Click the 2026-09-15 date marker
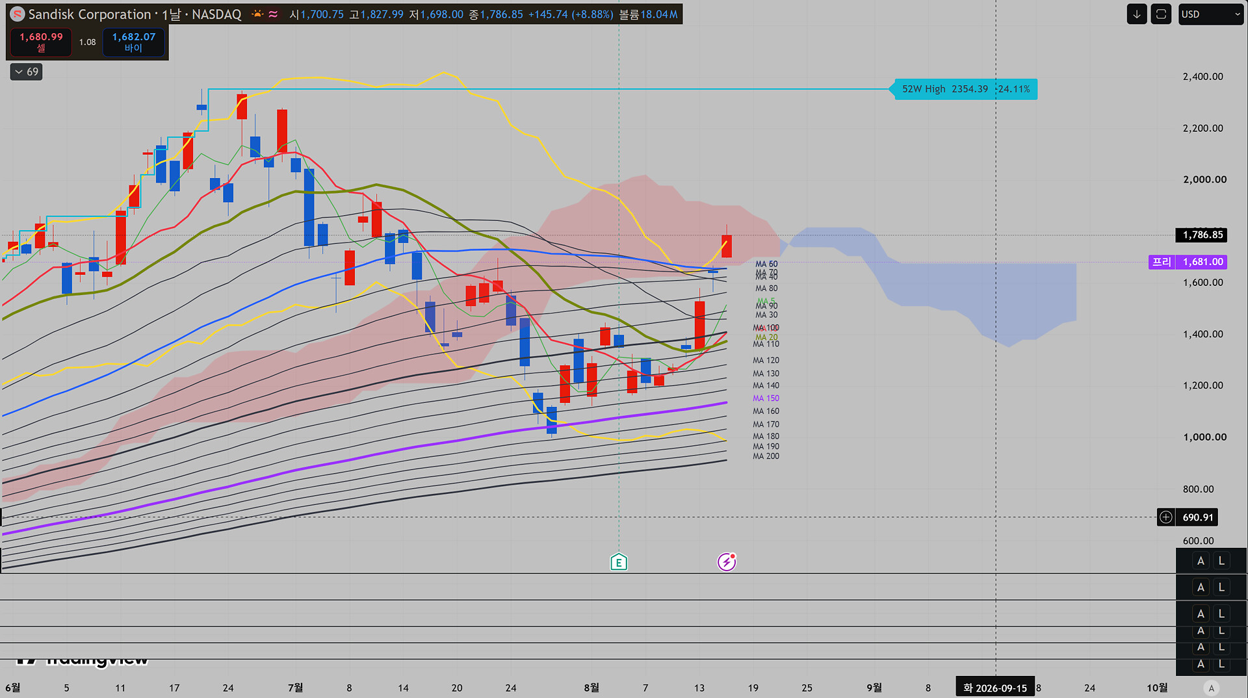 (995, 688)
